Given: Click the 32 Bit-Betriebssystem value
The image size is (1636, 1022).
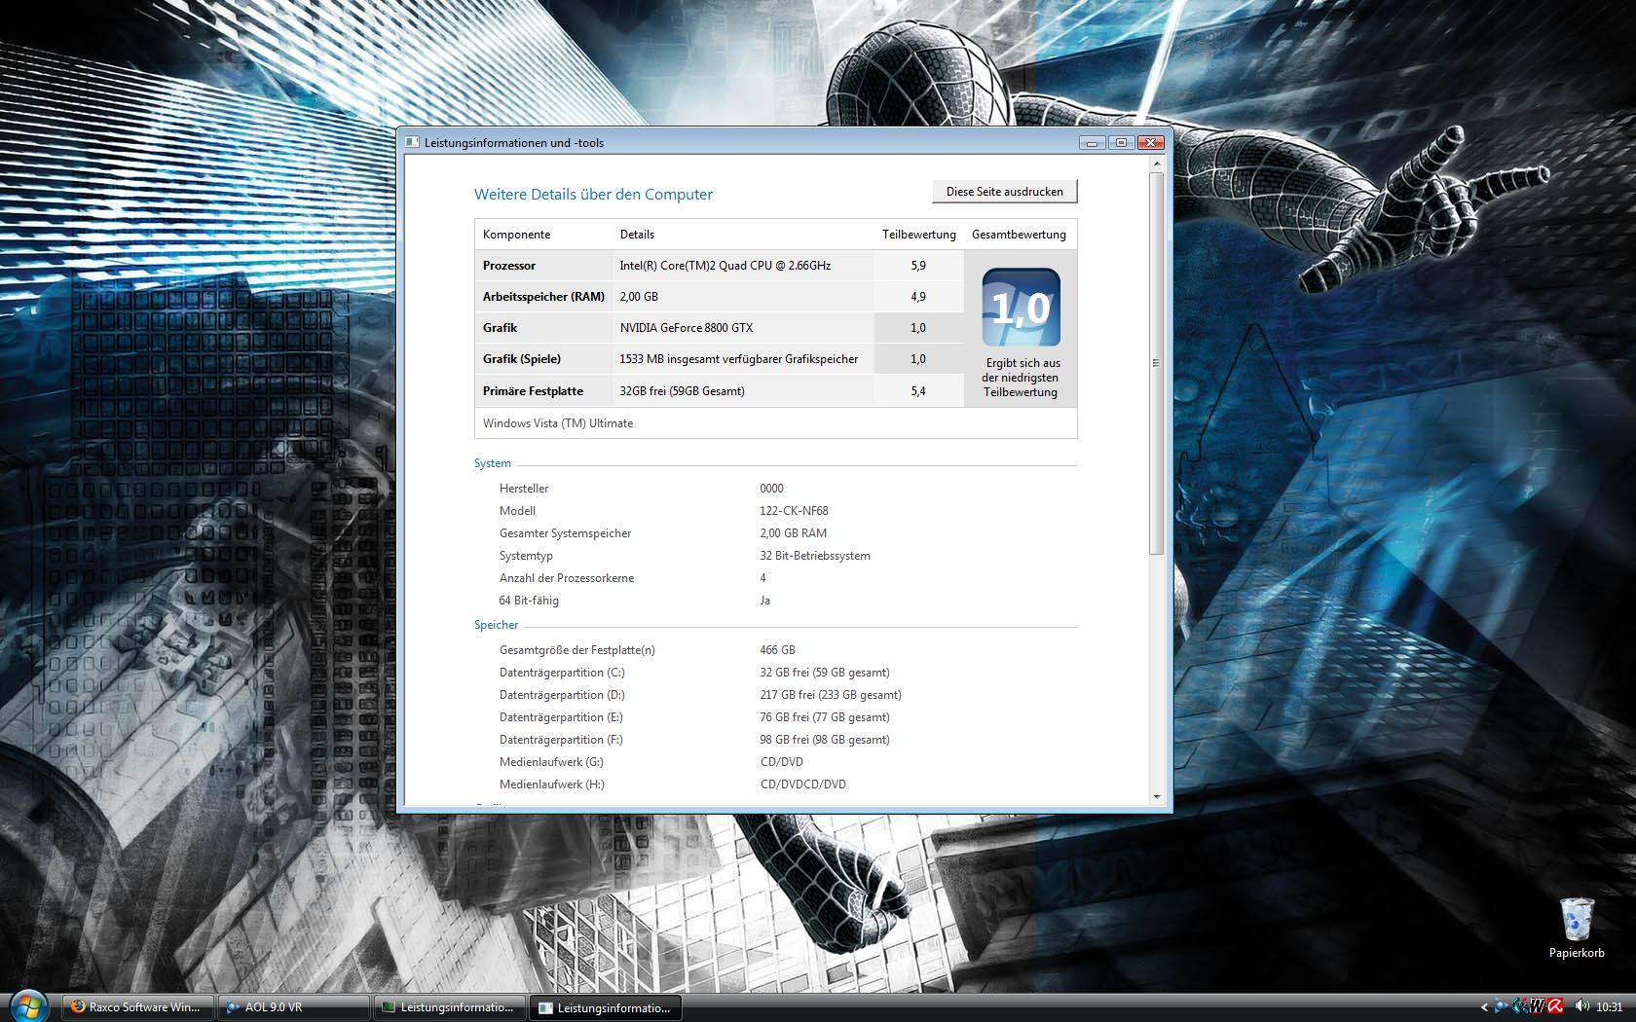Looking at the screenshot, I should click(815, 556).
